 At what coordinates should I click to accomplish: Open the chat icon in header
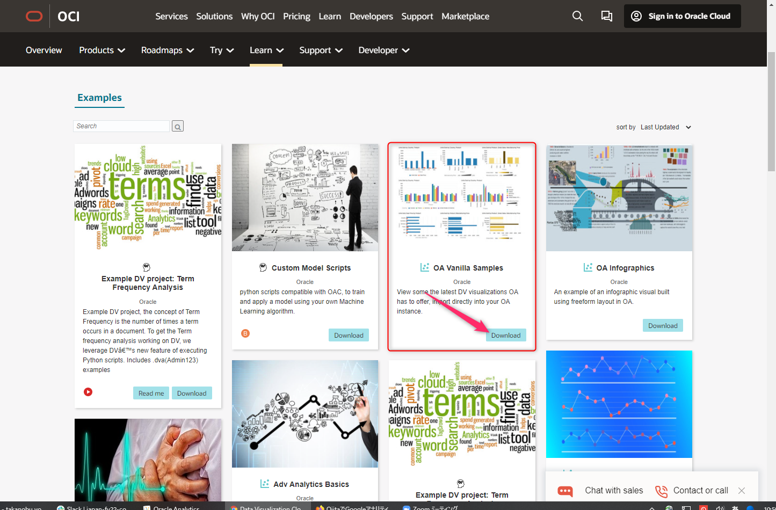607,16
